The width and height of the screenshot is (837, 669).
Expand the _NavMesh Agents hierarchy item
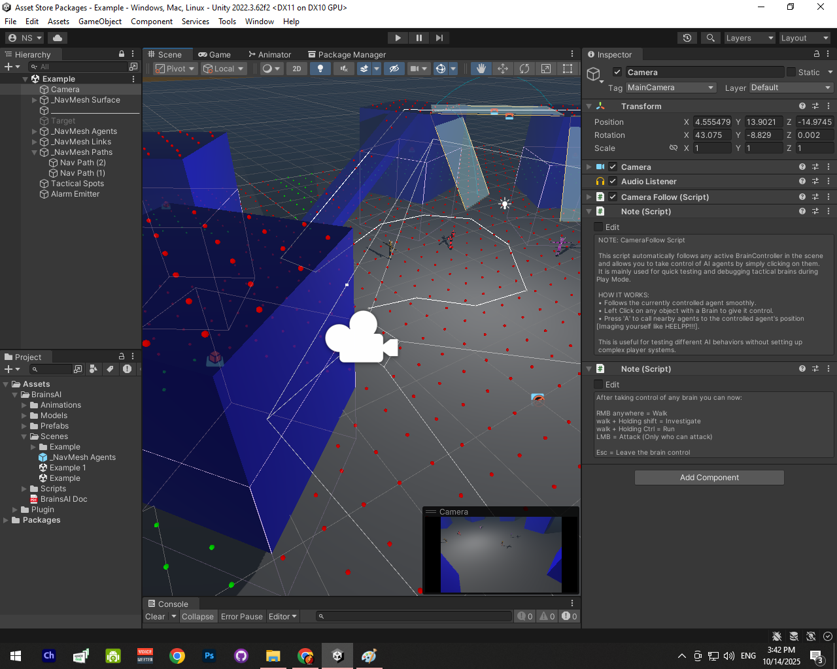[35, 131]
